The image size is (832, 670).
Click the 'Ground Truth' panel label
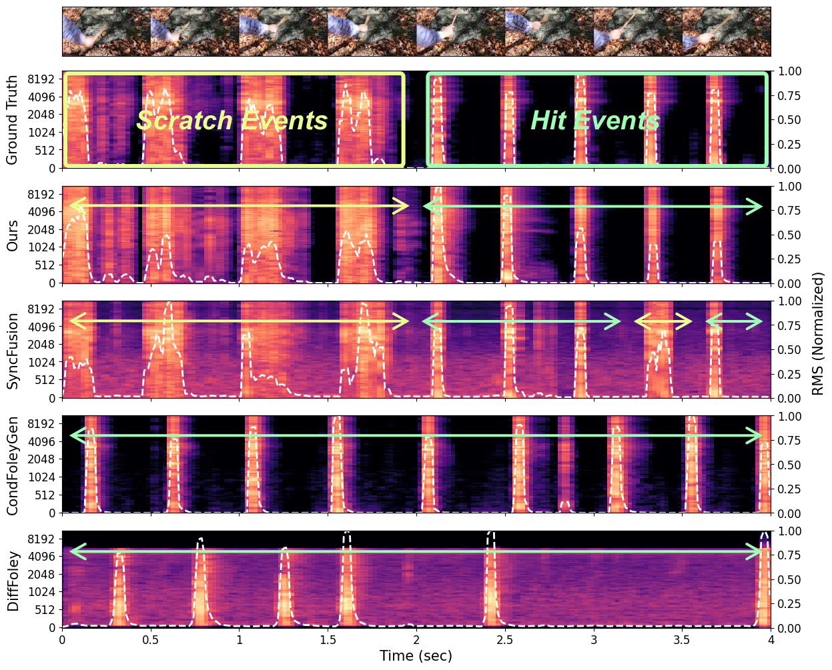tap(12, 119)
